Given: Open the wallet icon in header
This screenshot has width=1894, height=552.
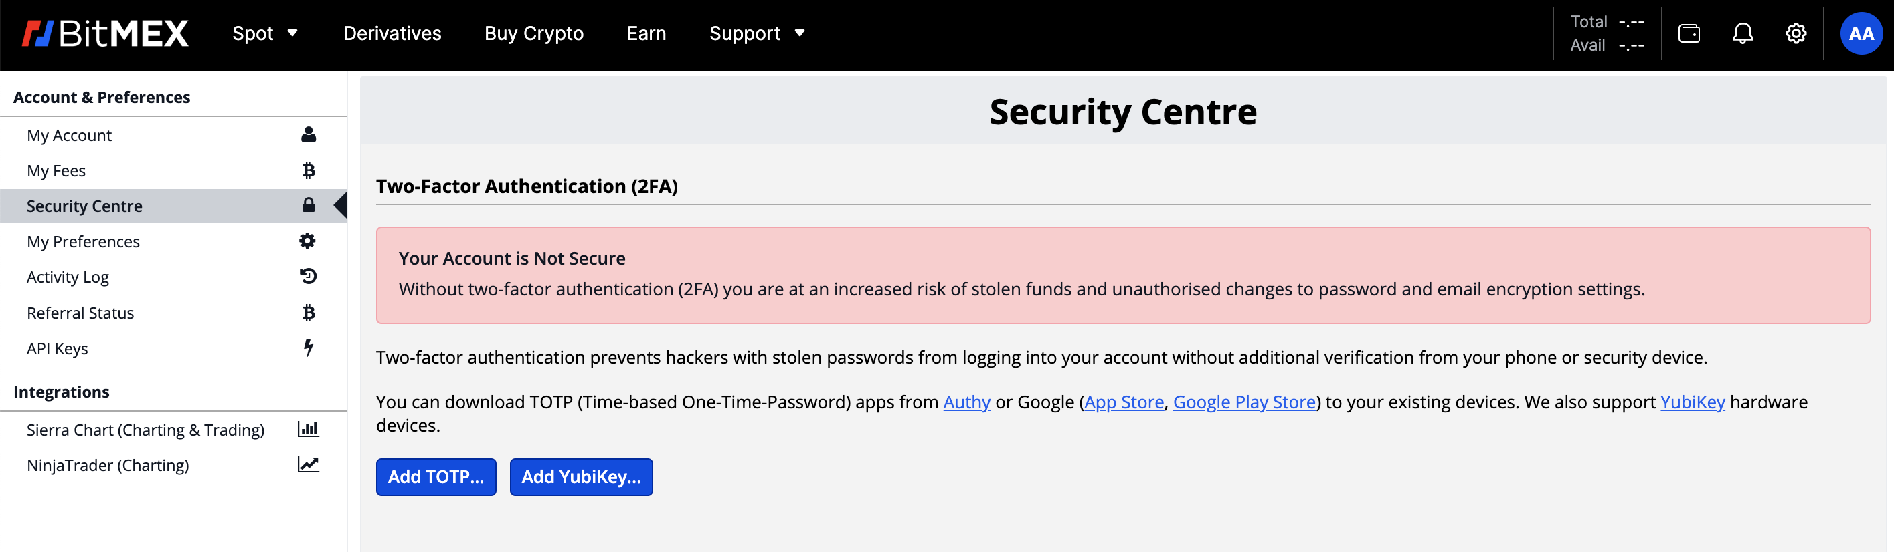Looking at the screenshot, I should (1689, 34).
